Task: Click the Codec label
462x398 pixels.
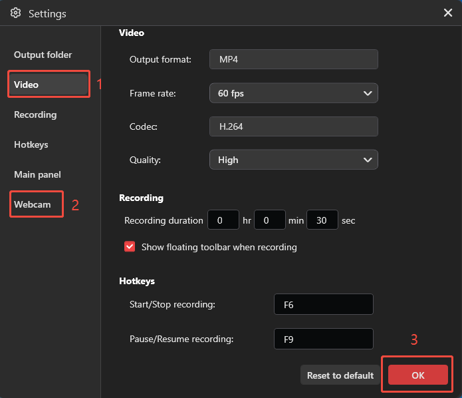Action: pyautogui.click(x=143, y=126)
